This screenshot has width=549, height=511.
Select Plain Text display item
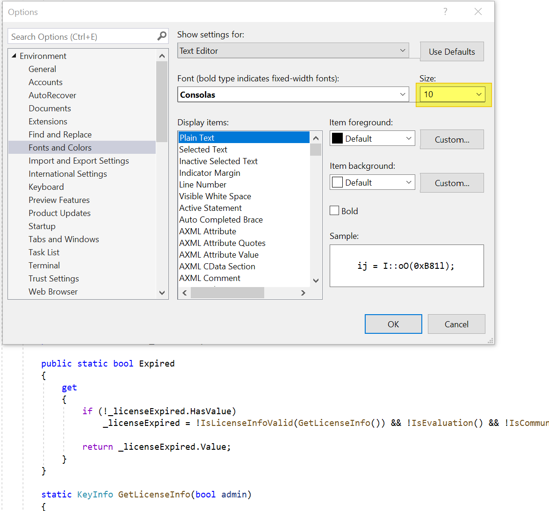point(244,137)
